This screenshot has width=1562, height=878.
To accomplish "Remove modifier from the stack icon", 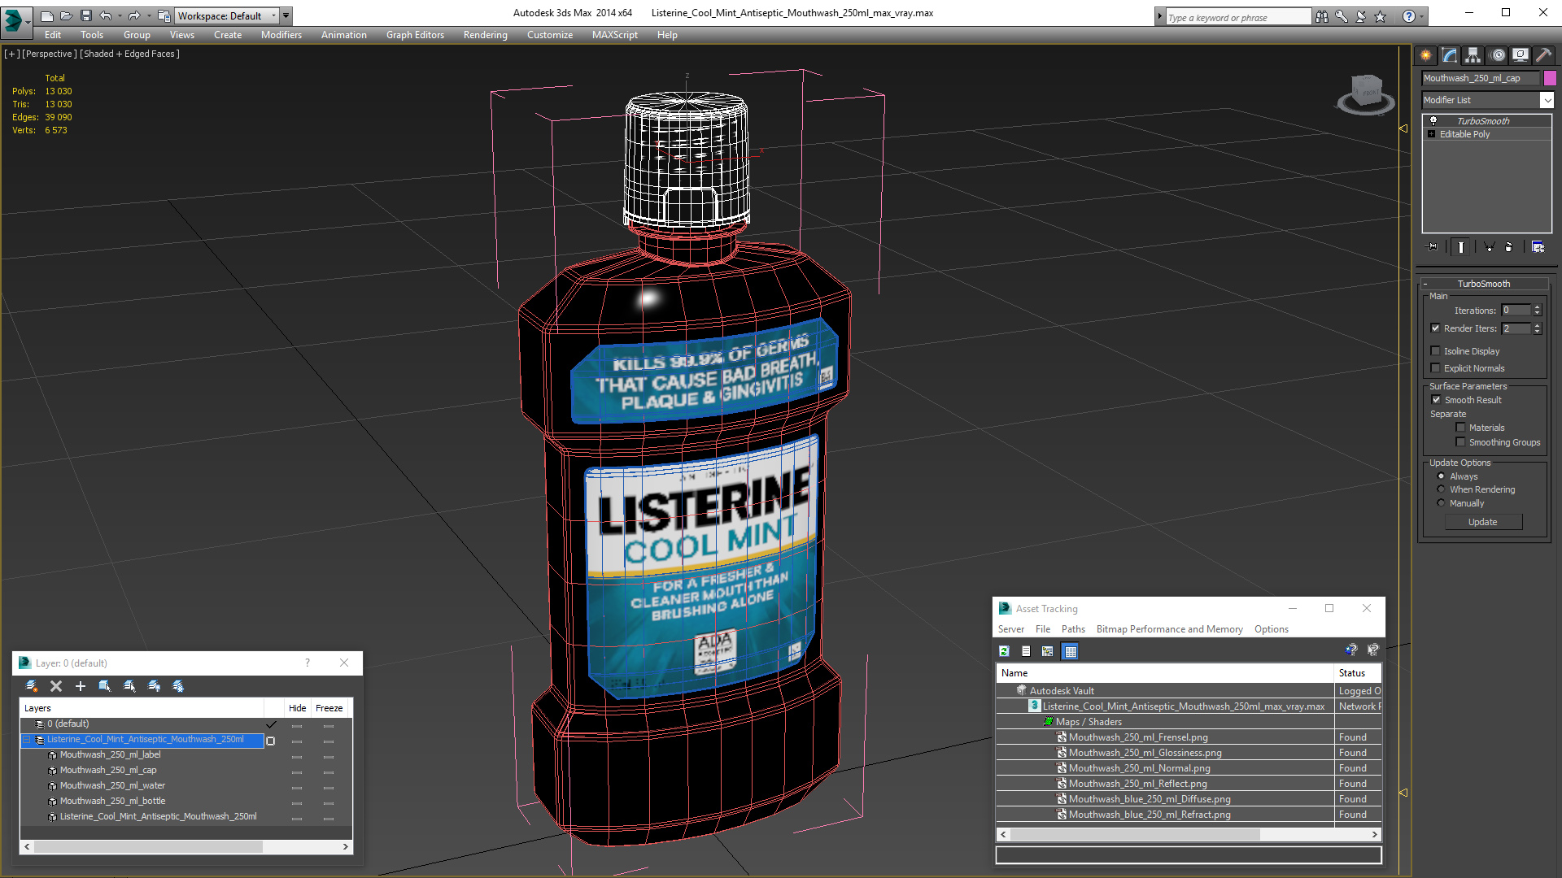I will tap(1509, 247).
